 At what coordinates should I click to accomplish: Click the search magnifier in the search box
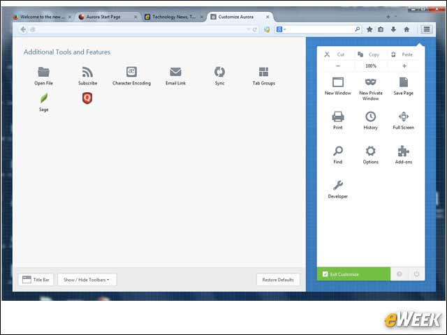[357, 29]
